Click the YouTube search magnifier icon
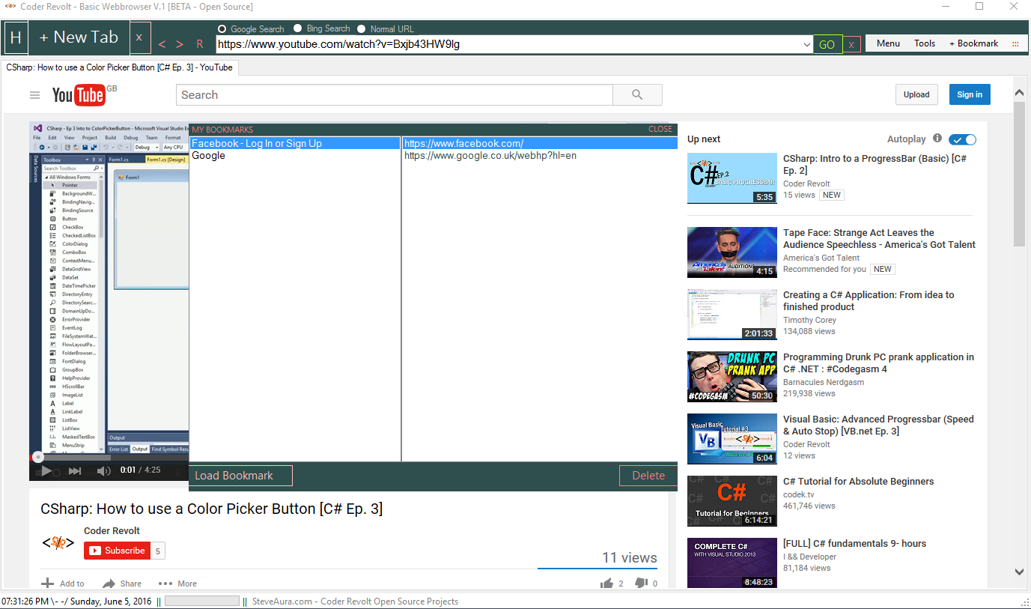The image size is (1031, 609). (637, 94)
